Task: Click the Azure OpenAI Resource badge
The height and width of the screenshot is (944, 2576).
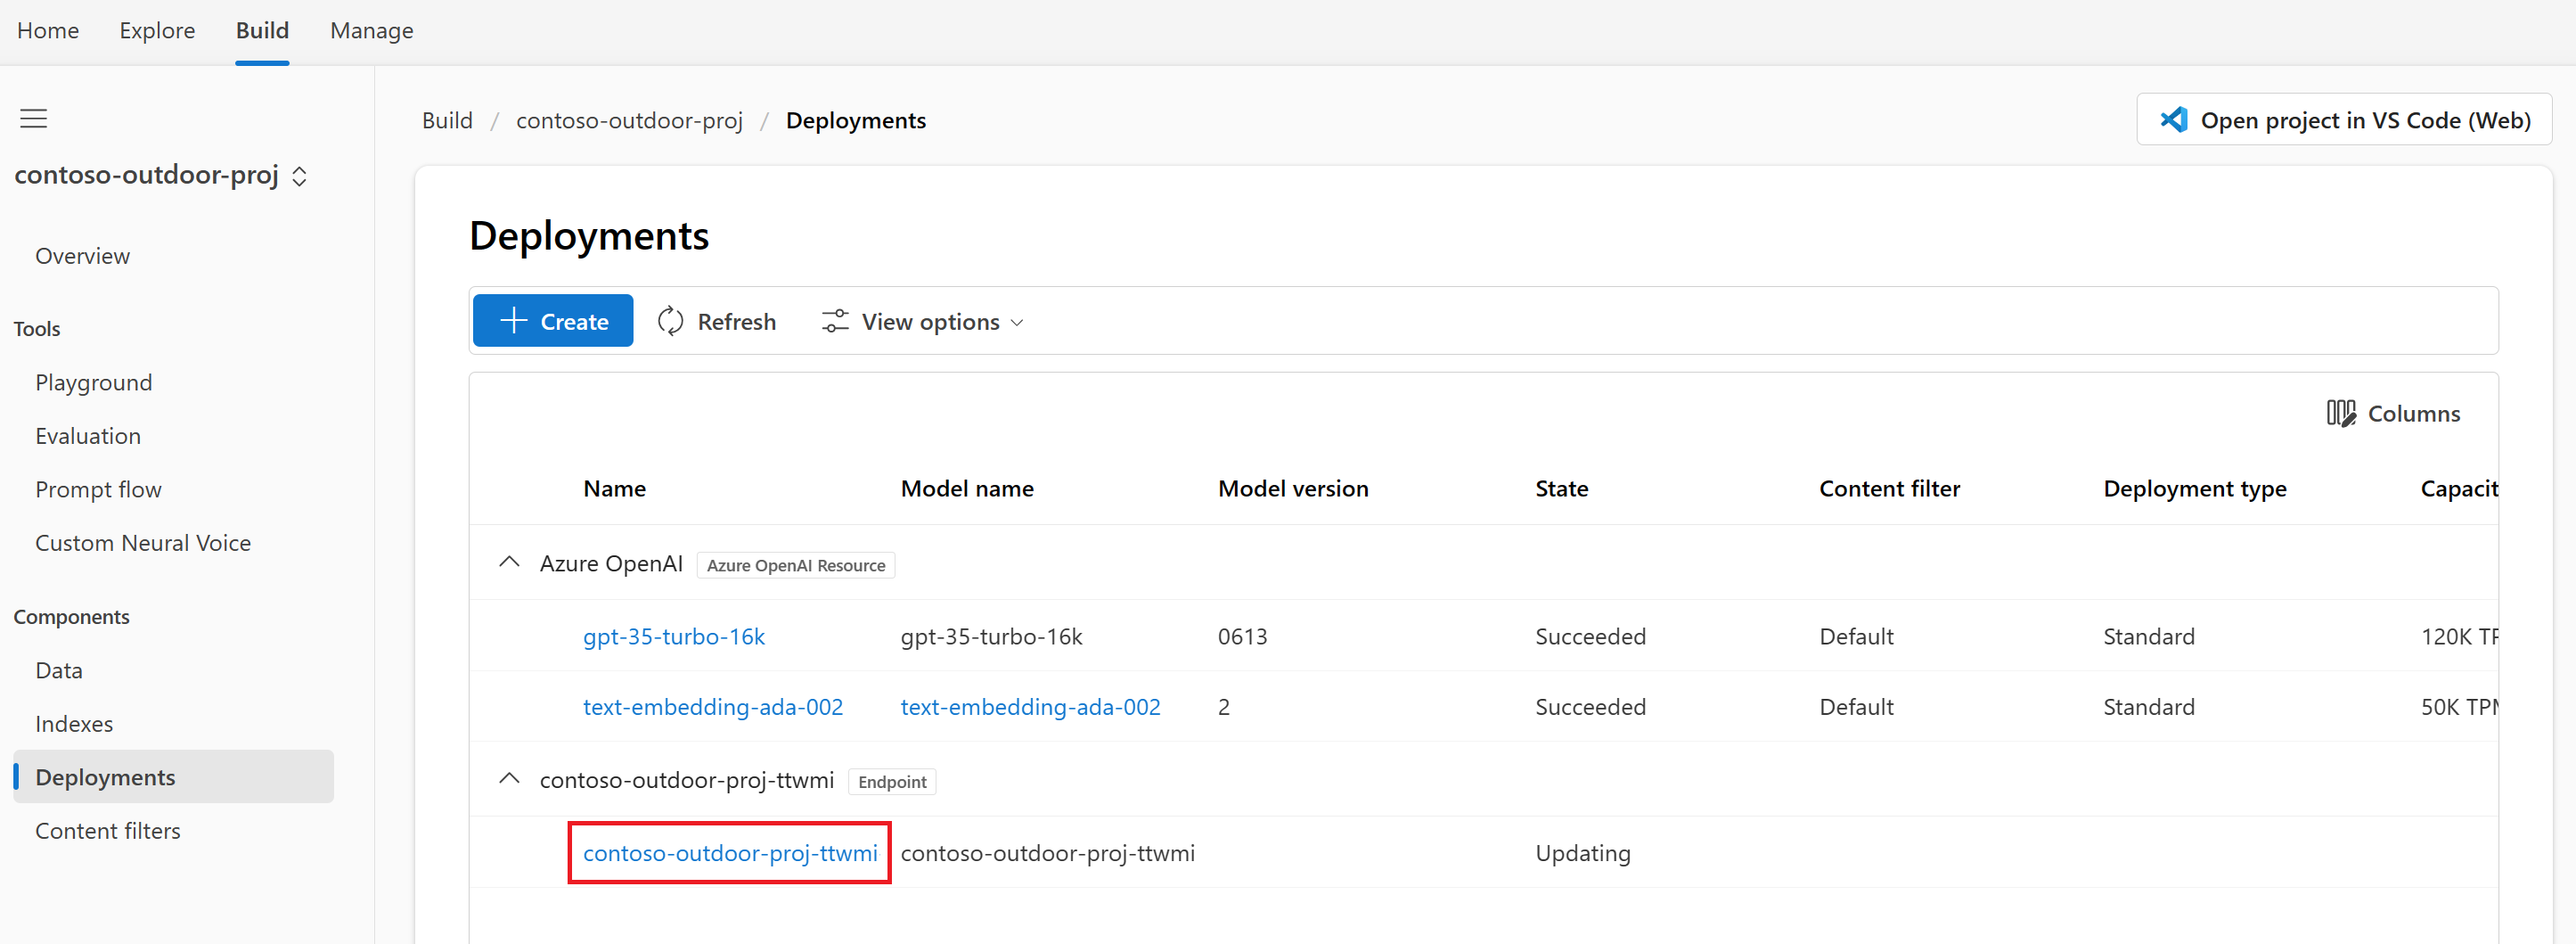Action: [x=796, y=565]
